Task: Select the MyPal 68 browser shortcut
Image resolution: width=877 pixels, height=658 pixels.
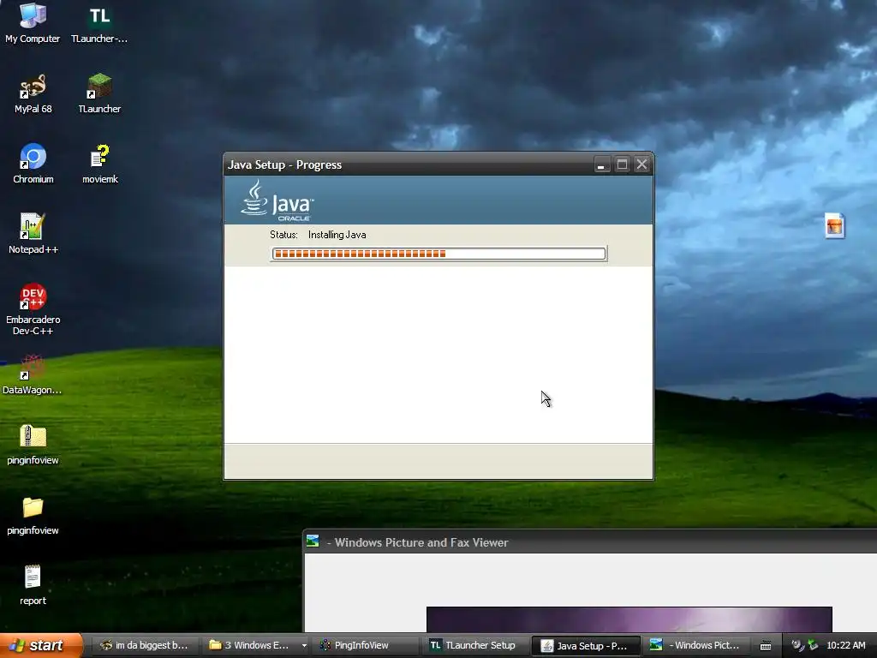Action: coord(33,93)
